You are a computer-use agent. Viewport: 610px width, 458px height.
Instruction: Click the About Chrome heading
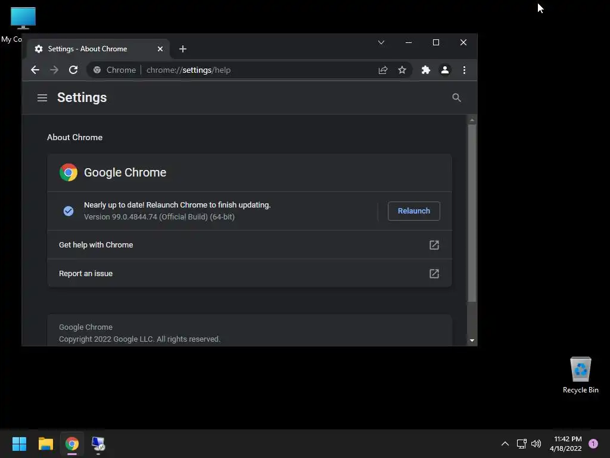(74, 138)
